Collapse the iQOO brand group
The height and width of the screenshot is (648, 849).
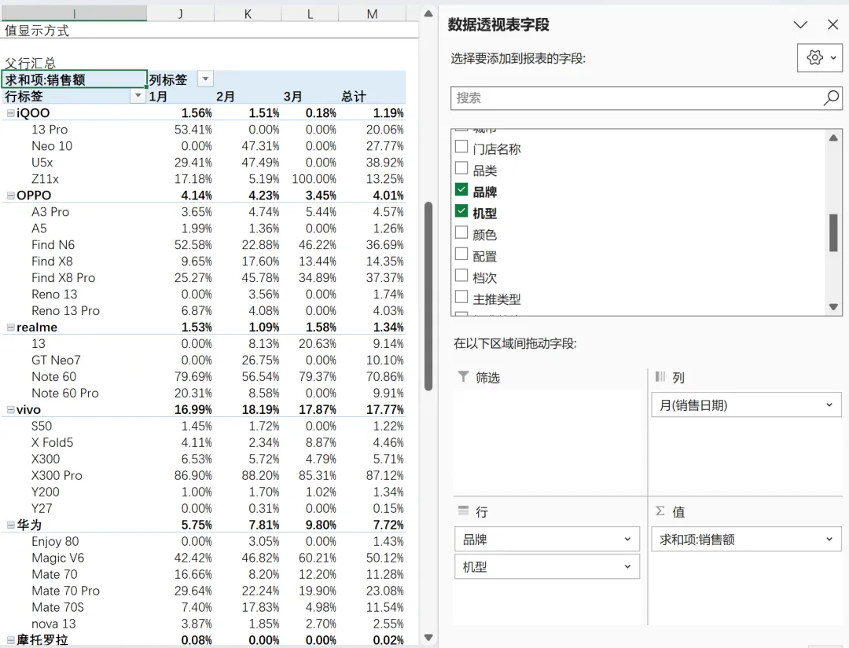pos(10,113)
